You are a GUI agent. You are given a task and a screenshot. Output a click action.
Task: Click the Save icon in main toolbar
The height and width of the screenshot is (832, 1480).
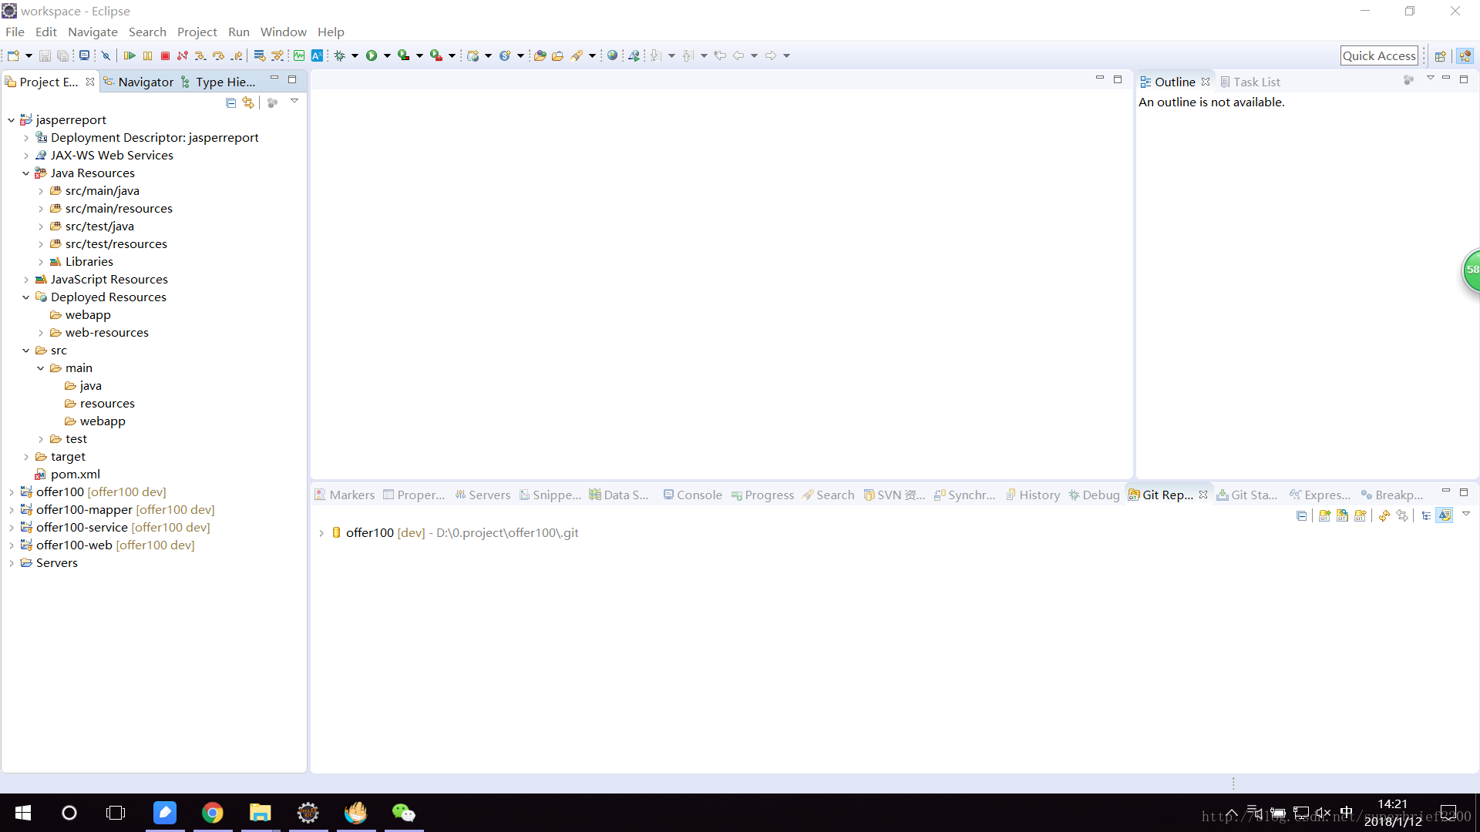[x=45, y=55]
